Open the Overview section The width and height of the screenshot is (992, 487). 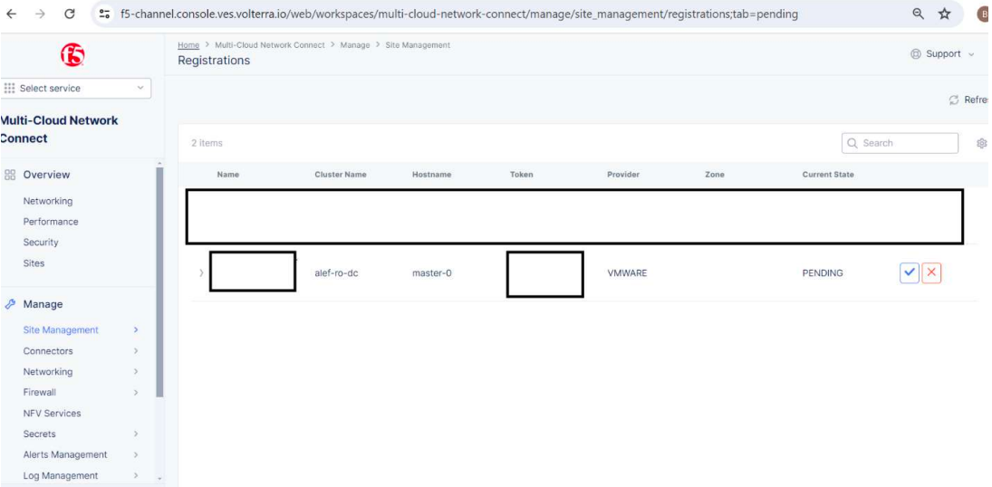(46, 175)
